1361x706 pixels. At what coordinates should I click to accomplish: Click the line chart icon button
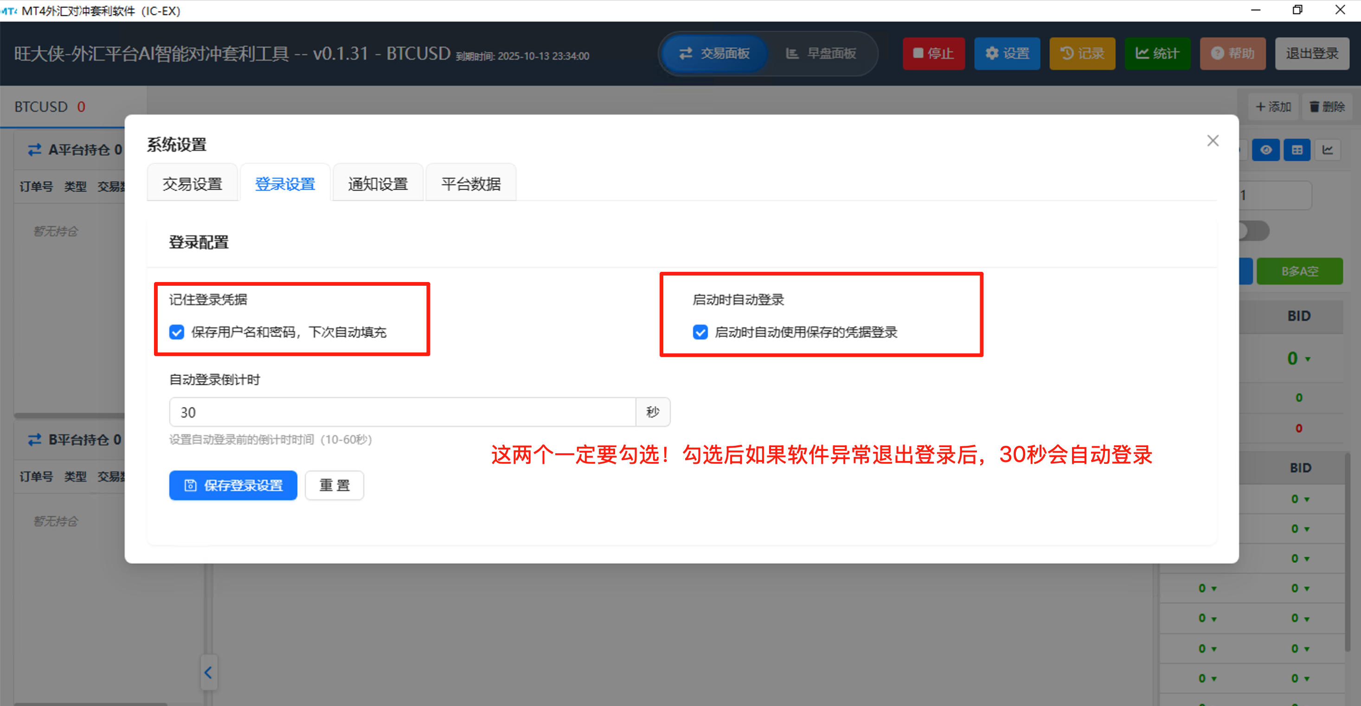pyautogui.click(x=1328, y=150)
